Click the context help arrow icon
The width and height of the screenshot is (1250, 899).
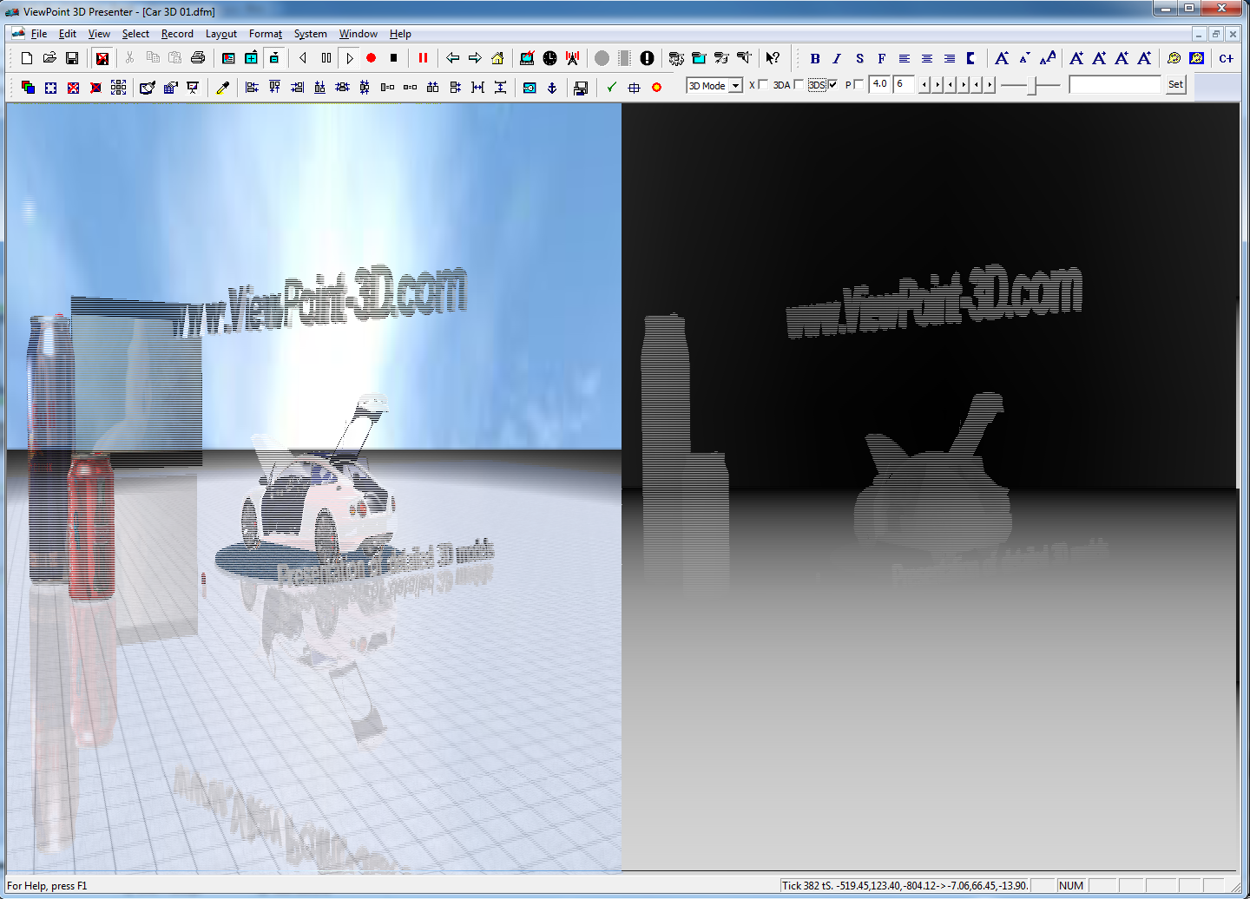click(773, 58)
